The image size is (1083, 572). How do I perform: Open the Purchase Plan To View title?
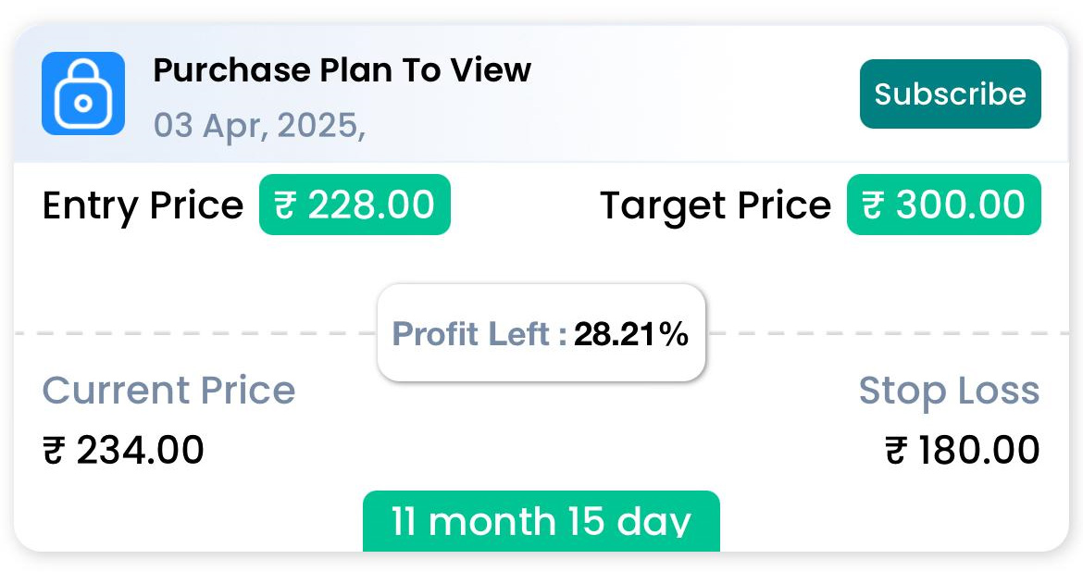342,70
